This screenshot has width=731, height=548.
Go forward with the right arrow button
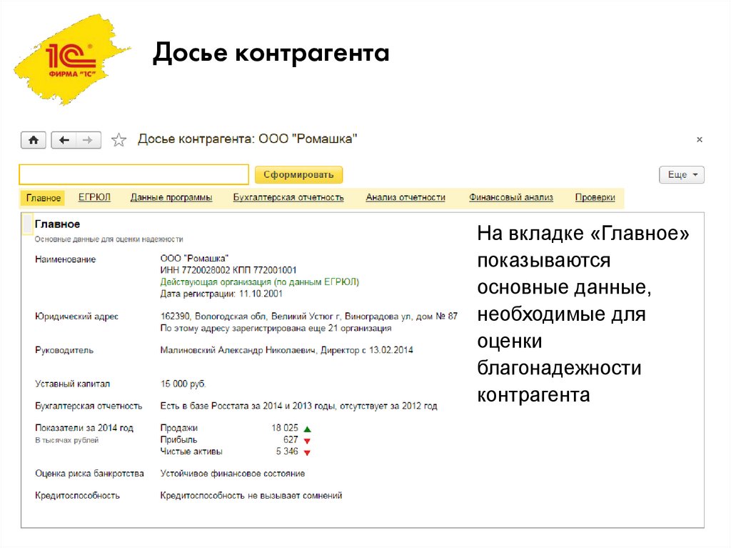coord(88,140)
